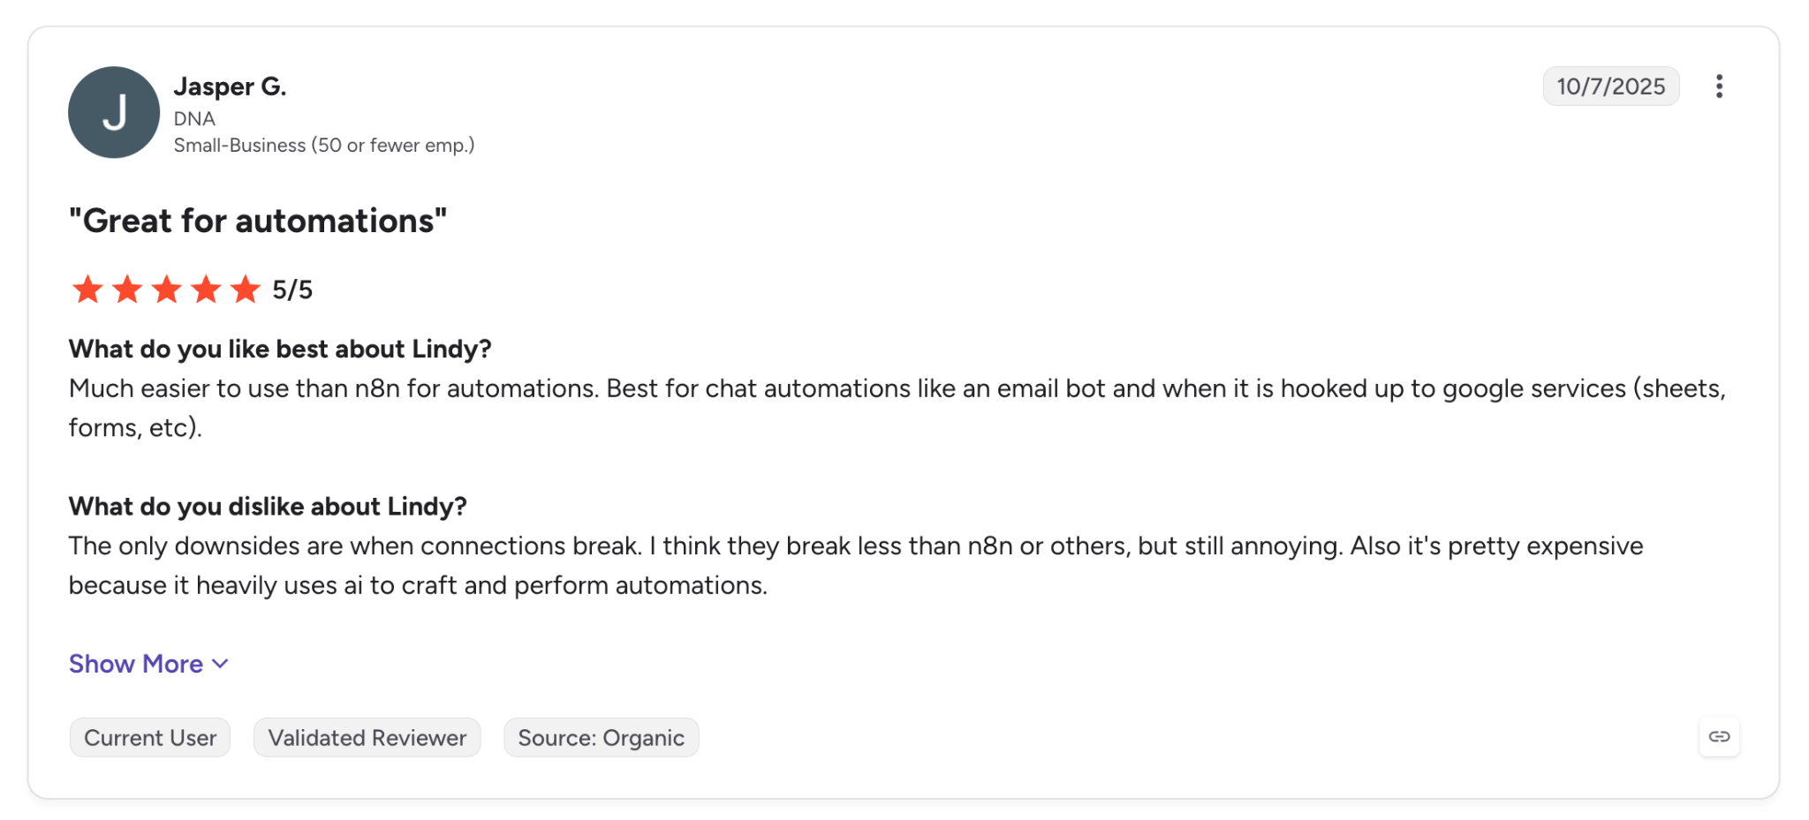Open reviewer name Jasper G.

[x=230, y=87]
